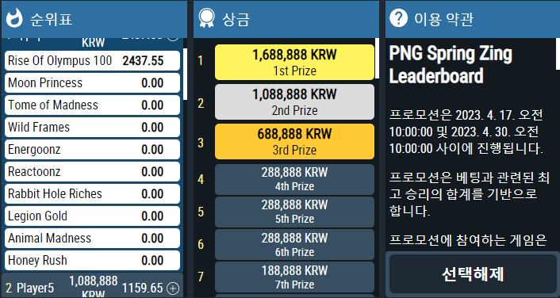The width and height of the screenshot is (560, 298).
Task: Select the Honey Rush row
Action: (x=92, y=260)
